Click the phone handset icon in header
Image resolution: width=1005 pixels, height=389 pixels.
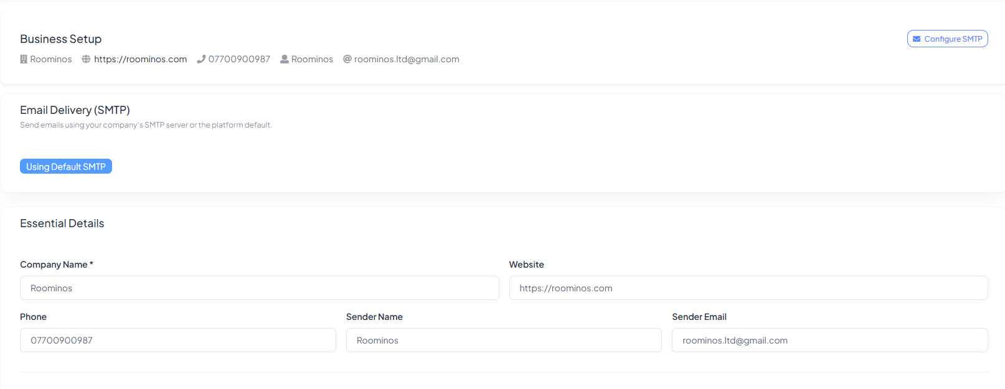point(201,59)
